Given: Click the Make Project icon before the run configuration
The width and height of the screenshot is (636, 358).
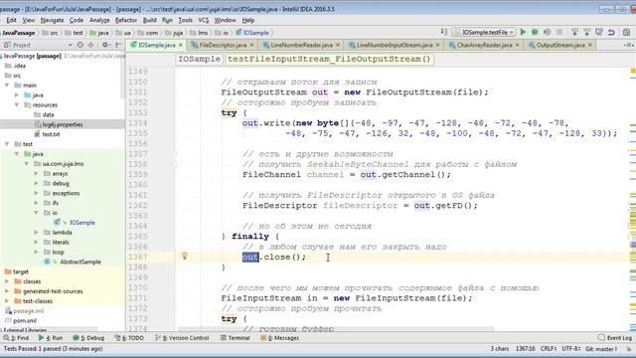Looking at the screenshot, I should (x=444, y=32).
